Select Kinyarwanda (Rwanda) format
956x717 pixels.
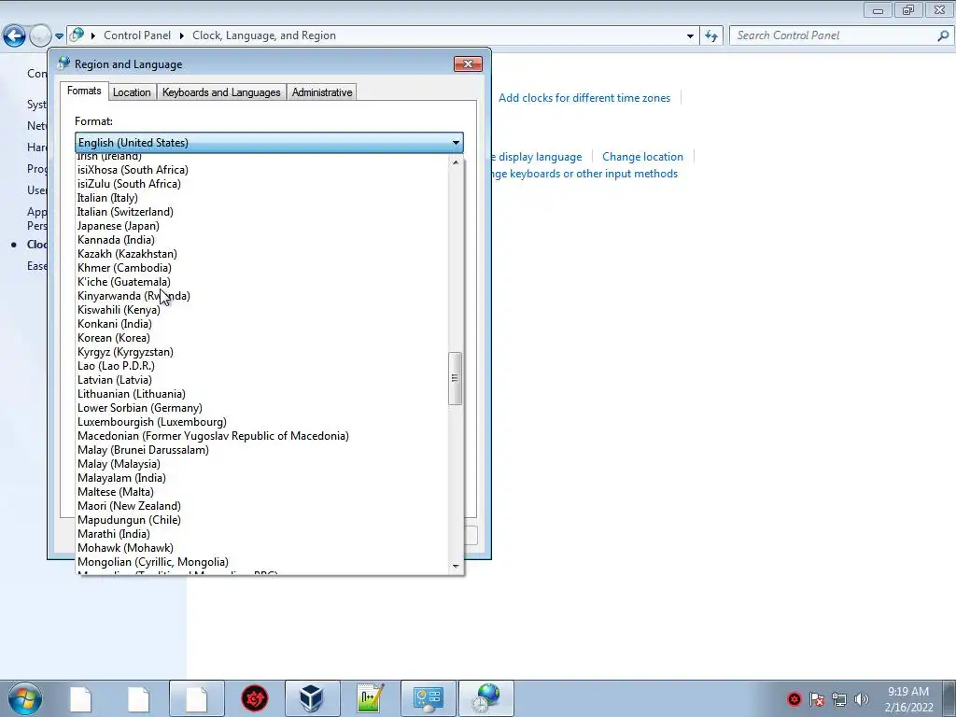click(x=262, y=296)
